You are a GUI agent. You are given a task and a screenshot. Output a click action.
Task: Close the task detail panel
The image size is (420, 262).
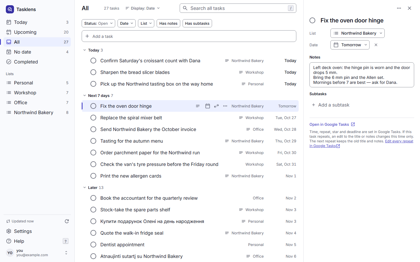click(409, 8)
